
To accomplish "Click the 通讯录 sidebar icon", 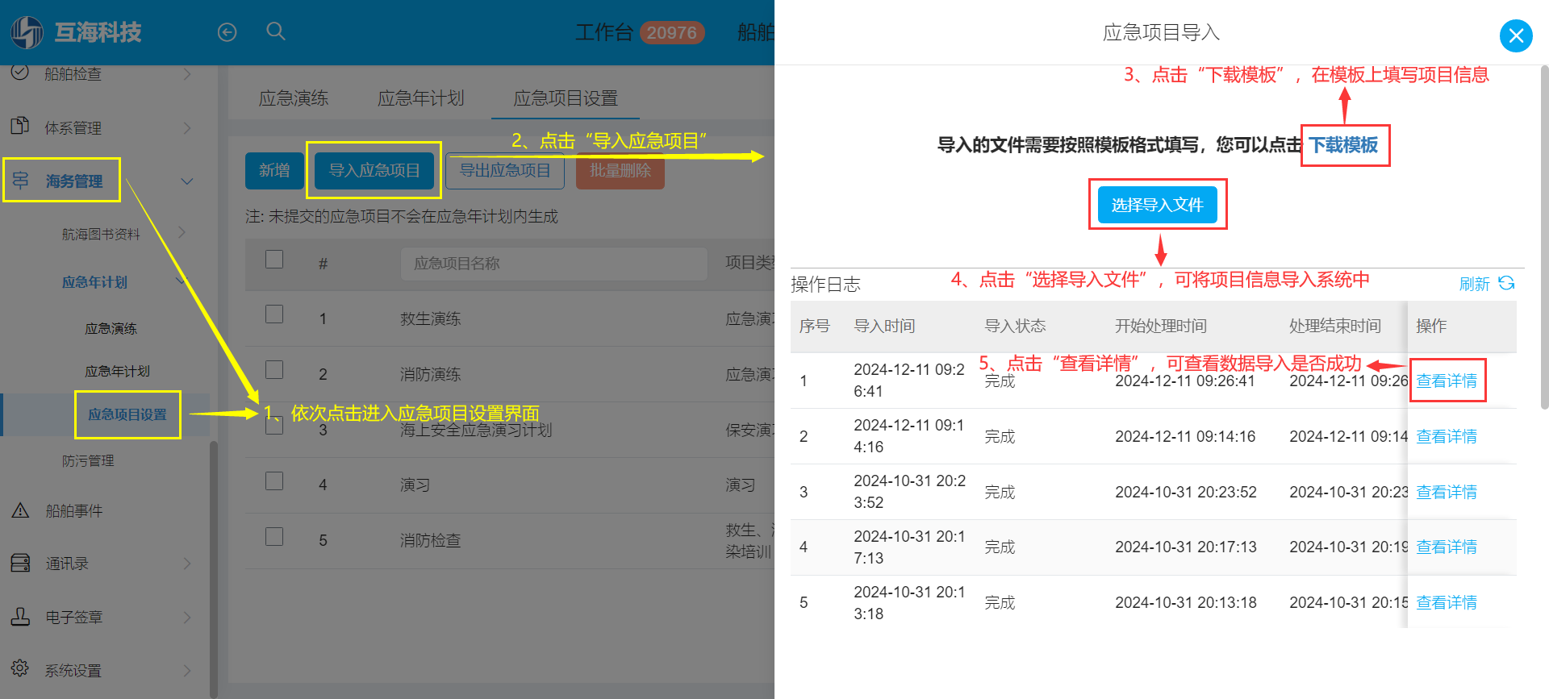I will [20, 563].
